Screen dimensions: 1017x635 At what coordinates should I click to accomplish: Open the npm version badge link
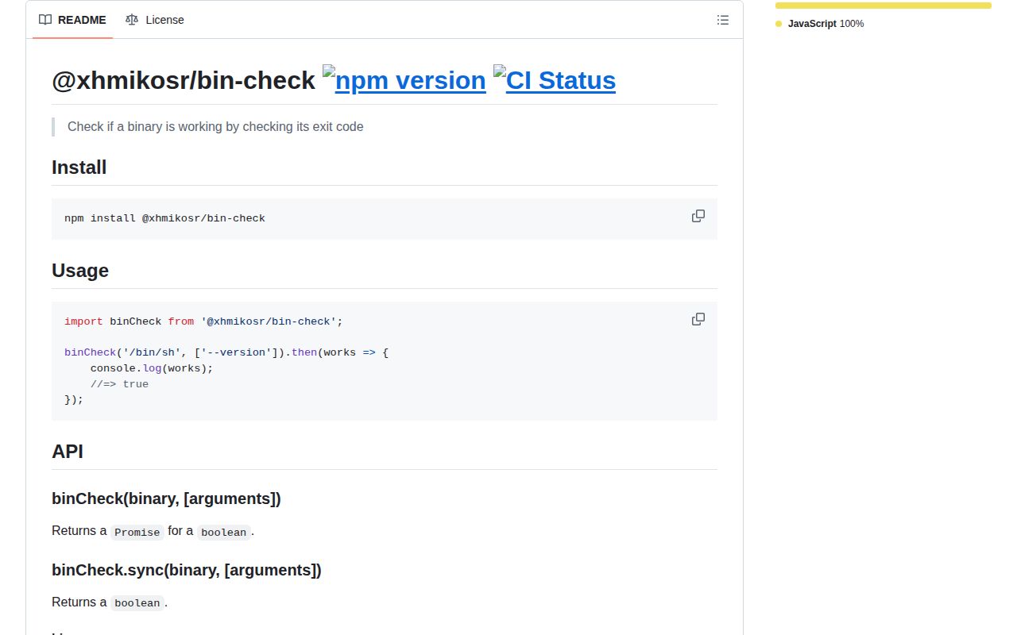[x=404, y=80]
